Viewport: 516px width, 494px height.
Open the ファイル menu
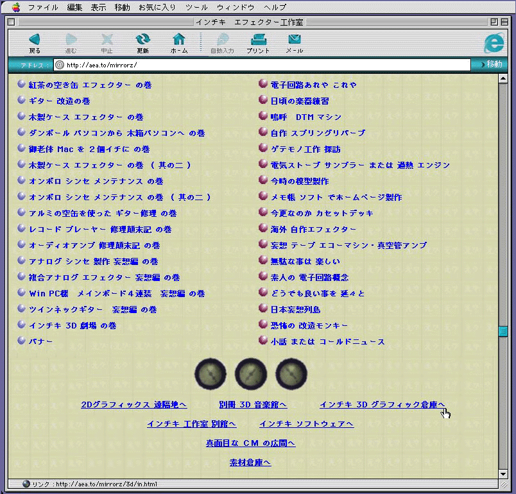[43, 7]
